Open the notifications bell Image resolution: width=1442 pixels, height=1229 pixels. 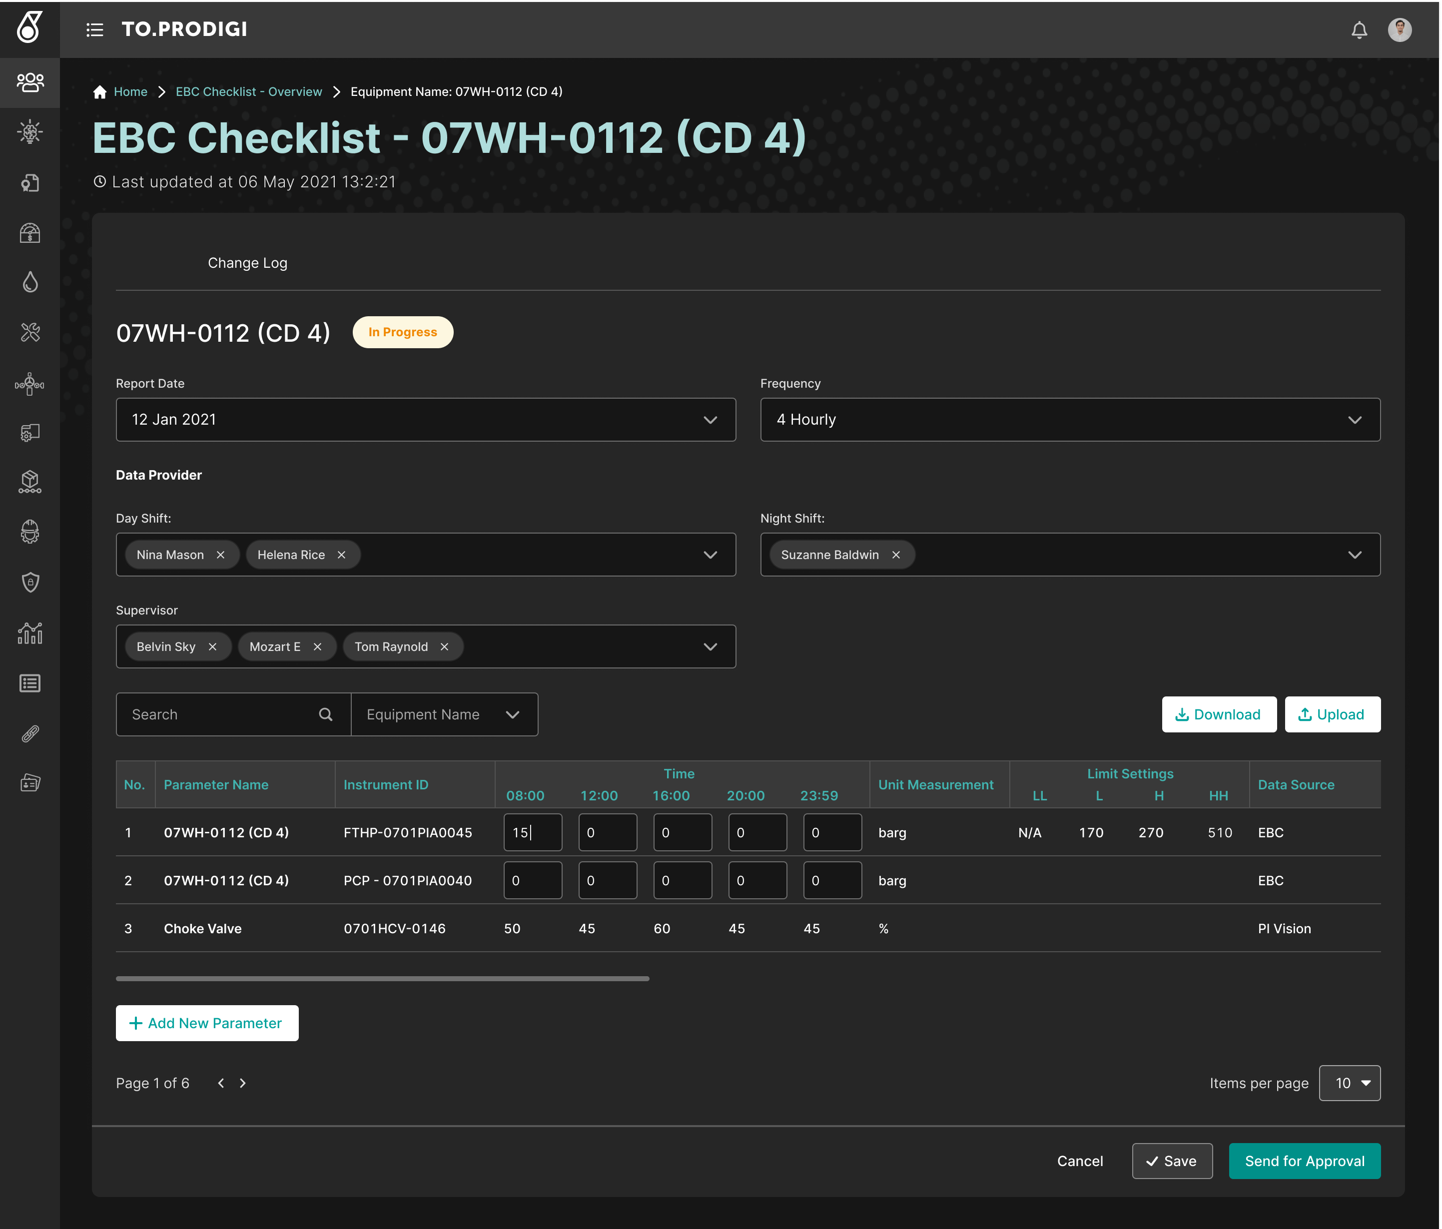pos(1359,30)
